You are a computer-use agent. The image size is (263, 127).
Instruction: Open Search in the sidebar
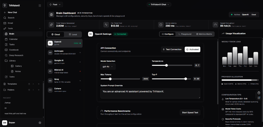point(11,18)
